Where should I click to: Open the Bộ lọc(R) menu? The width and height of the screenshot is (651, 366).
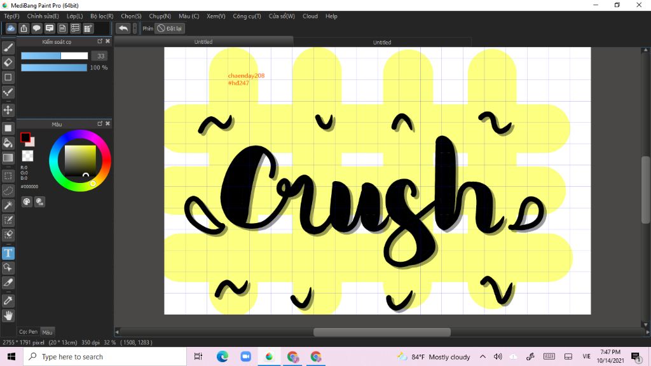[102, 16]
